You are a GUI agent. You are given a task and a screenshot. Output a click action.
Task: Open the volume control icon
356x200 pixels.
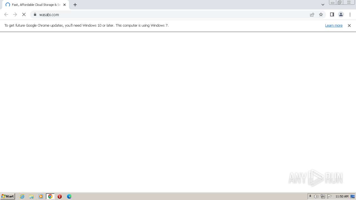coord(316,196)
